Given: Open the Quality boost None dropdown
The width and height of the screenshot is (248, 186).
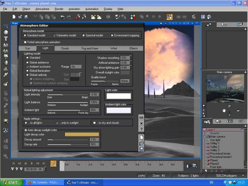Looking at the screenshot, I should click(x=125, y=81).
